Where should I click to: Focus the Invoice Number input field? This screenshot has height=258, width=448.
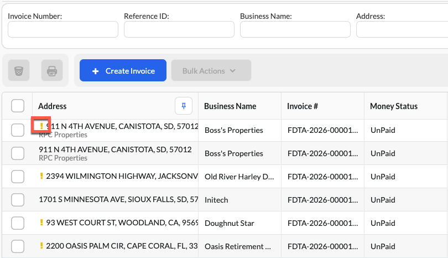click(63, 29)
